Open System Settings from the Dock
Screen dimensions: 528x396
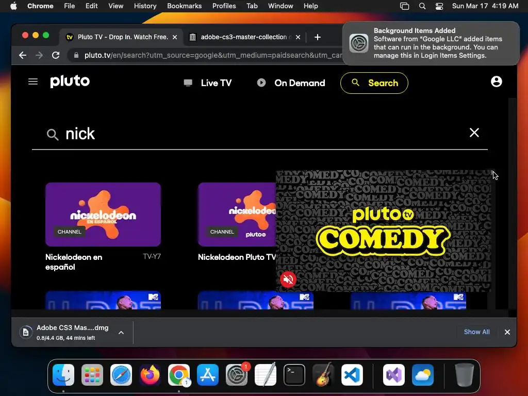tap(237, 375)
